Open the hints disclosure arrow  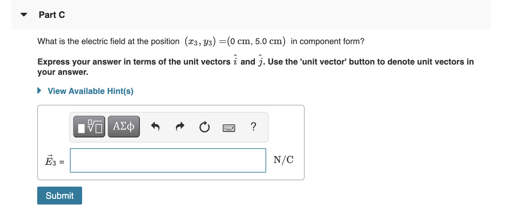[x=39, y=91]
